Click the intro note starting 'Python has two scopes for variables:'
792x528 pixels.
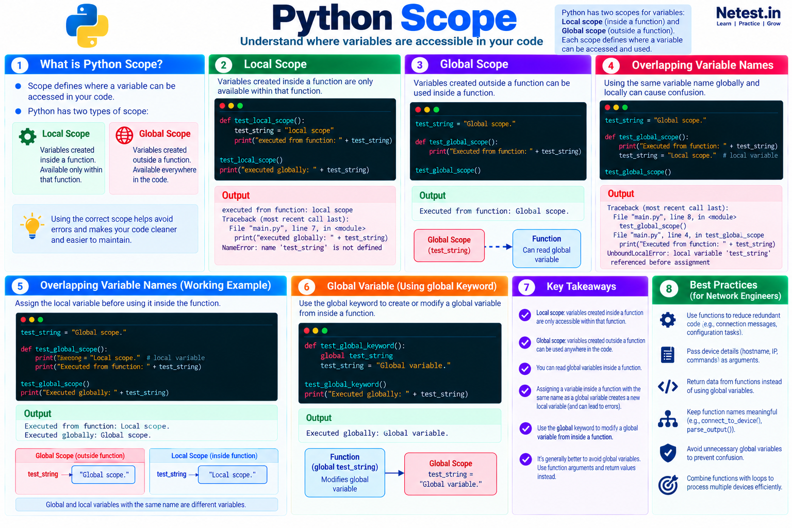coord(623,30)
